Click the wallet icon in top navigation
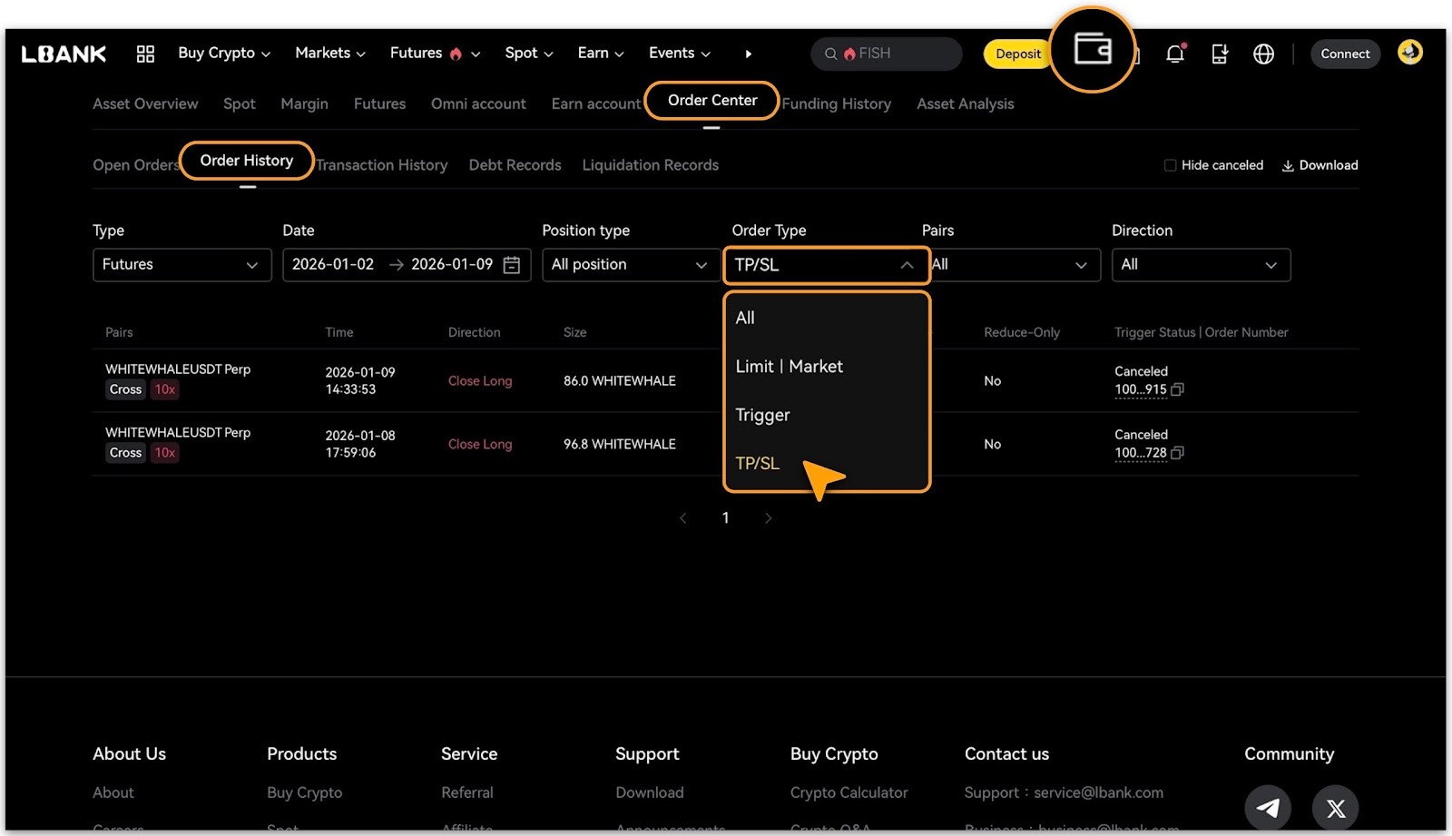 pos(1092,49)
